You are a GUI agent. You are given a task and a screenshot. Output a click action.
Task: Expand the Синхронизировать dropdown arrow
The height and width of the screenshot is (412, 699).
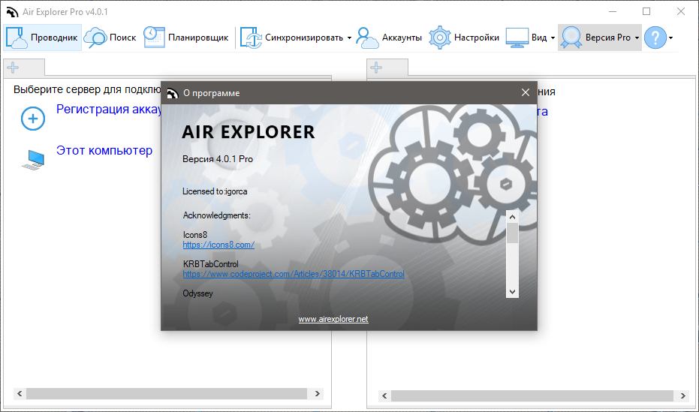click(349, 38)
